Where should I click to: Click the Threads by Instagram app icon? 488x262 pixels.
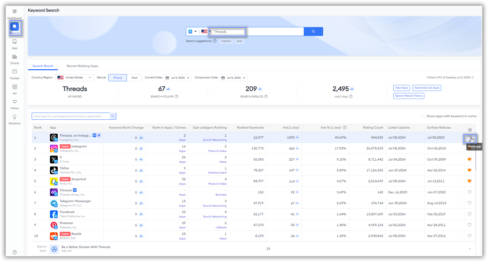pos(54,137)
